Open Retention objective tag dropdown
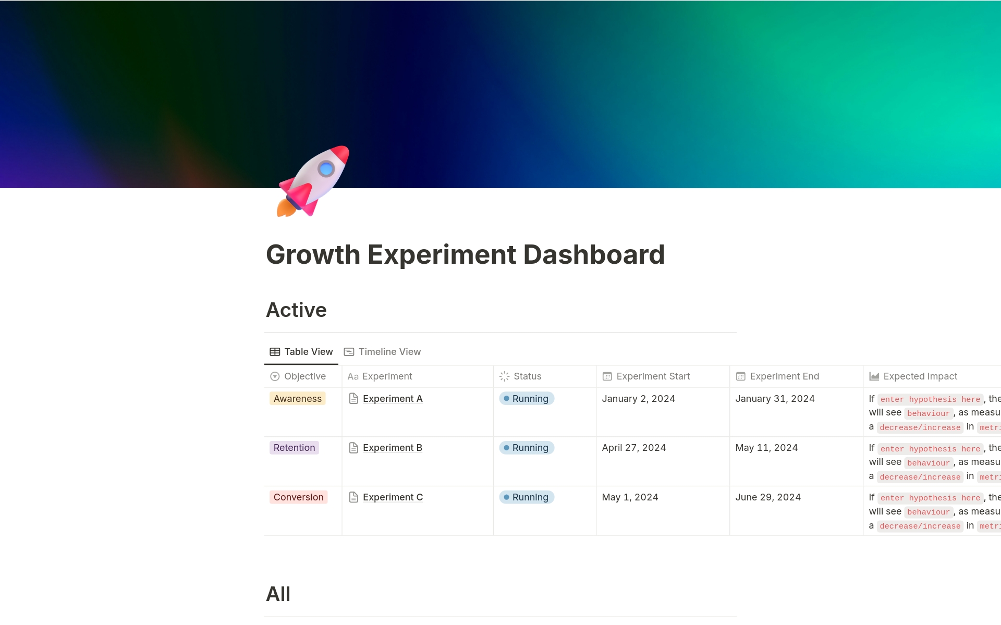Viewport: 1001px width, 625px height. (294, 448)
